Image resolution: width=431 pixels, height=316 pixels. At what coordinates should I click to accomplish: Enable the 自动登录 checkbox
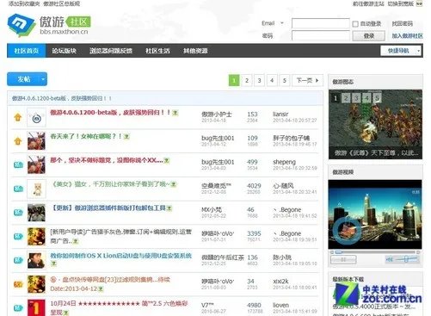(x=355, y=24)
